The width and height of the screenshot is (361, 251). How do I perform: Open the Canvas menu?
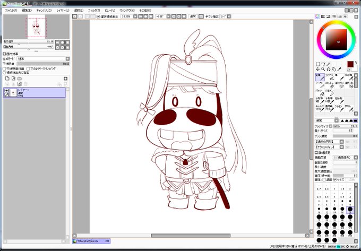(44, 11)
